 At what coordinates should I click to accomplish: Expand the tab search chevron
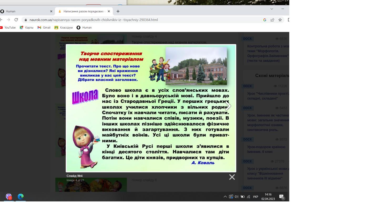point(272,9)
